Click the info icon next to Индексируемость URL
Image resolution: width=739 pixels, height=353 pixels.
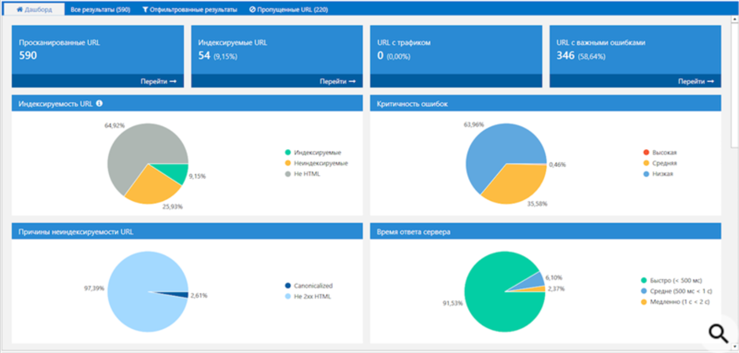pos(99,103)
